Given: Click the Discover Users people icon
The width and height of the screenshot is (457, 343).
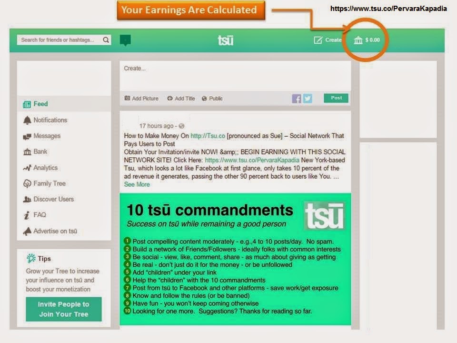Looking at the screenshot, I should pyautogui.click(x=27, y=199).
